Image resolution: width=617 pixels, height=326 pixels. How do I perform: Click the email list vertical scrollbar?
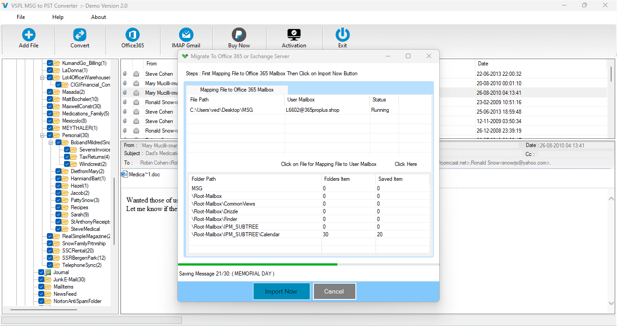coord(611,74)
